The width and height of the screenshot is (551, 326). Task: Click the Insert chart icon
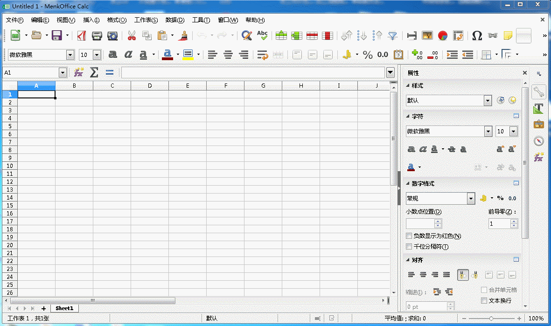click(443, 35)
